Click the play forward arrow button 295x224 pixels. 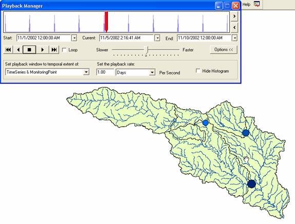[43, 50]
